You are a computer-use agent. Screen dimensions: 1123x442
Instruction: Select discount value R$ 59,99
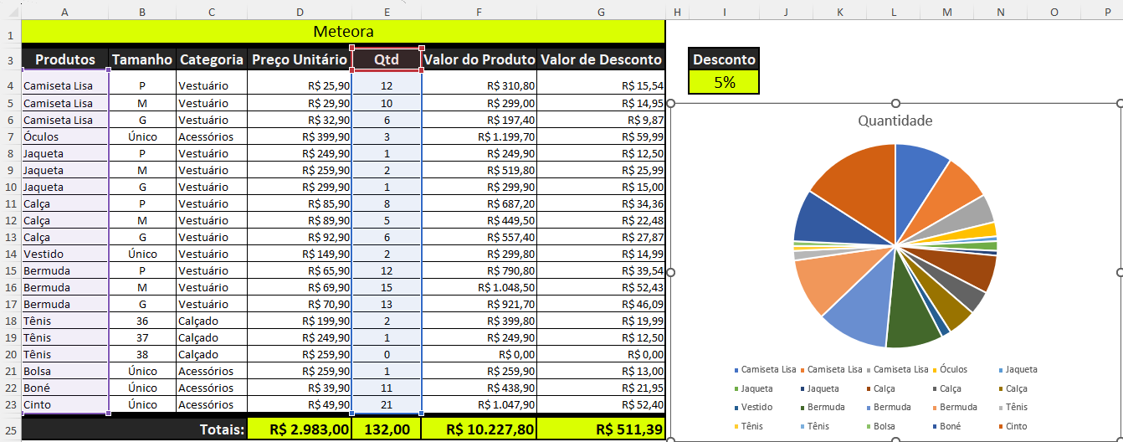click(601, 136)
